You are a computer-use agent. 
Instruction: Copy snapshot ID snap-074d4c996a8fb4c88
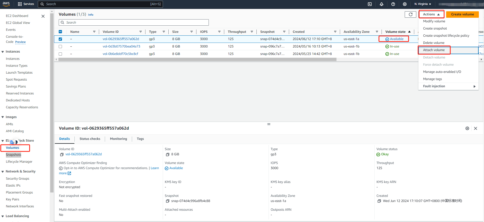168,201
